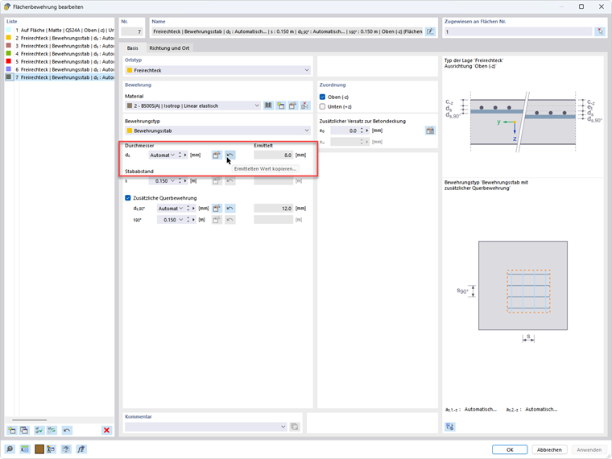612x459 pixels.
Task: Open the units and decimals icon (0.00)
Action: [x=25, y=449]
